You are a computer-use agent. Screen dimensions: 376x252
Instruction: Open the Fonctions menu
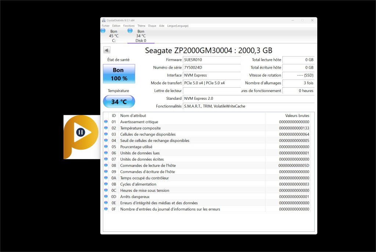(x=129, y=26)
